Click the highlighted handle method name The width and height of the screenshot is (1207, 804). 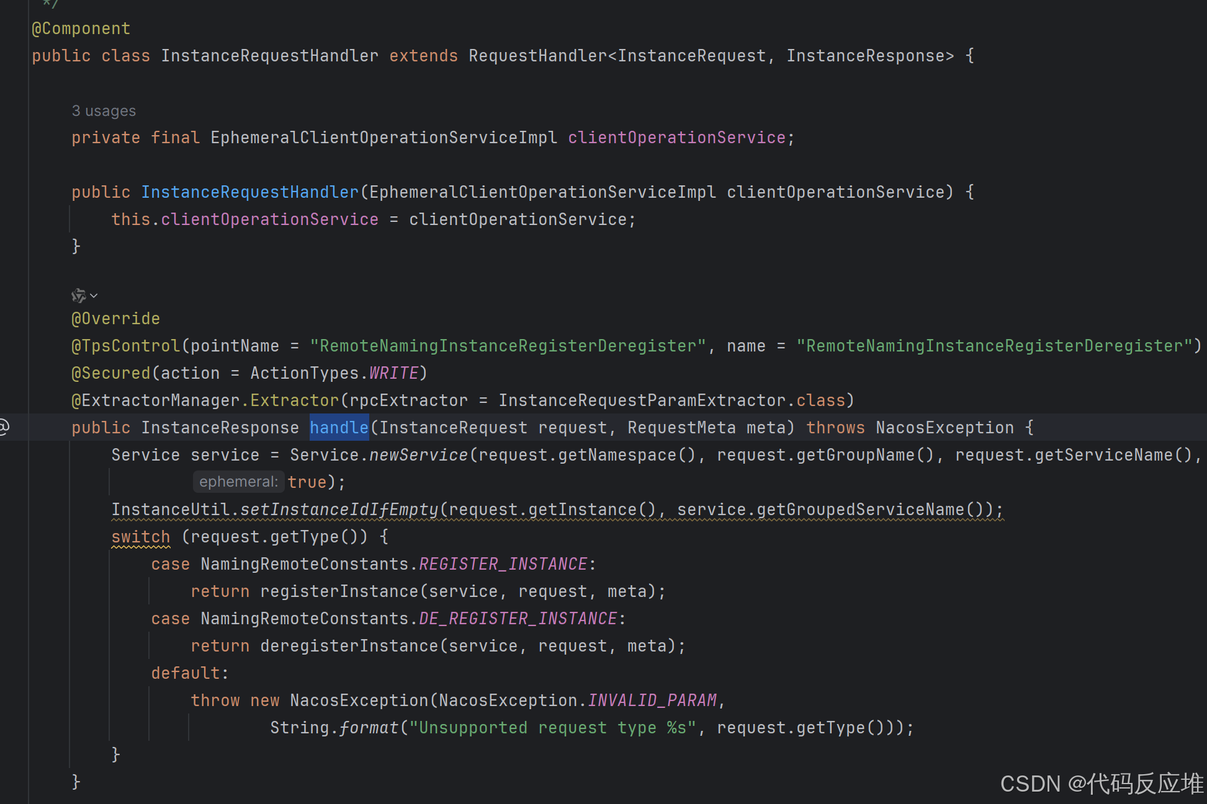click(x=339, y=428)
